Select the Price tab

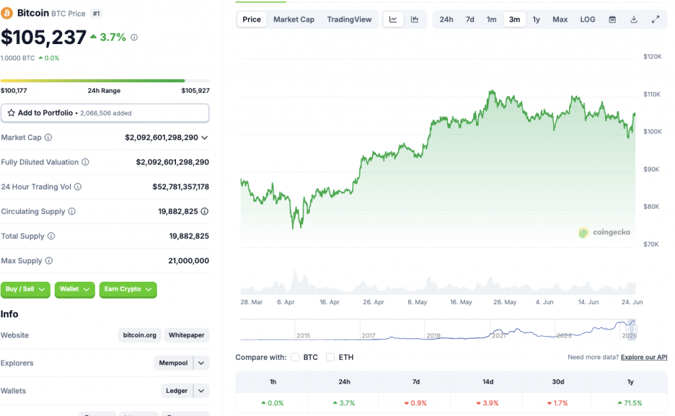click(x=251, y=19)
